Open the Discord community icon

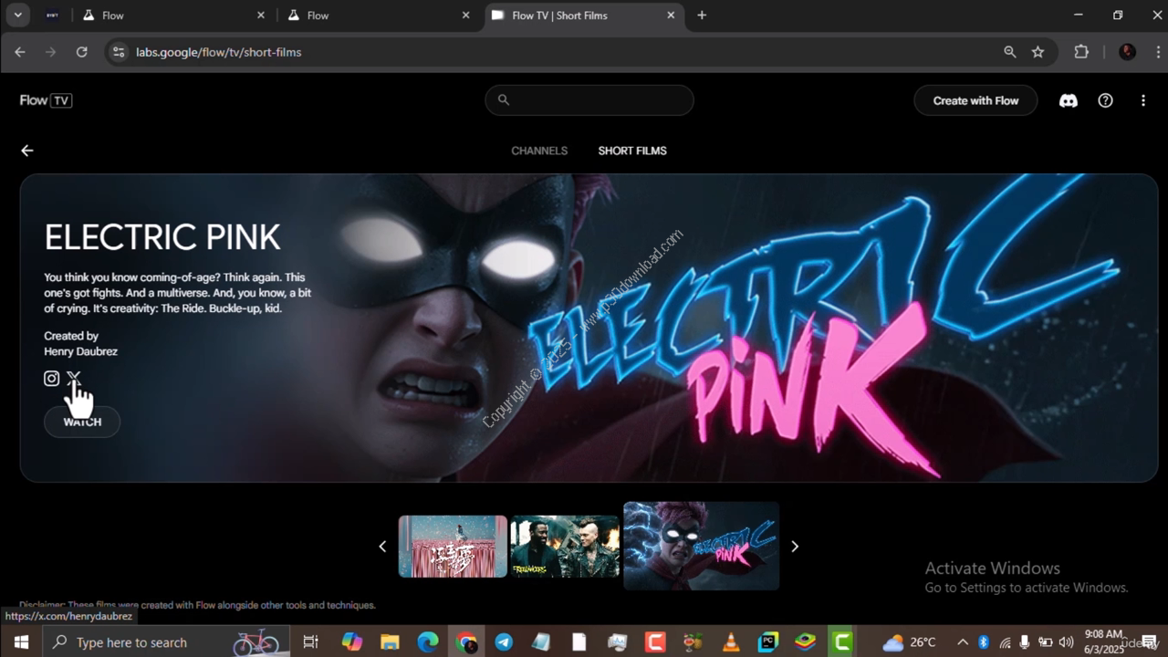point(1069,100)
